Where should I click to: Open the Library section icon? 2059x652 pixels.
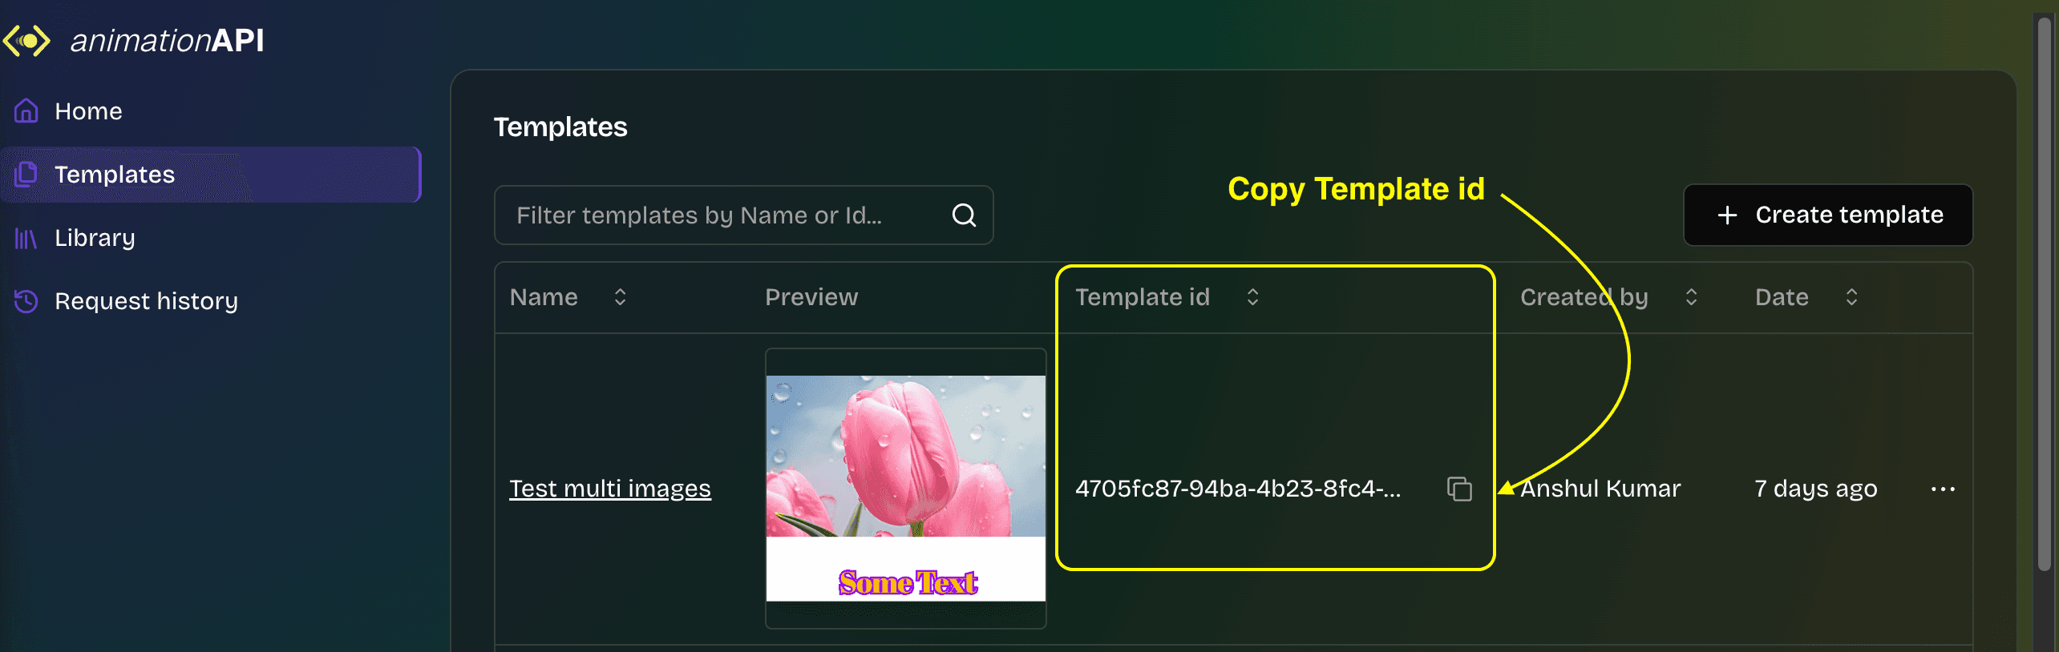coord(25,237)
